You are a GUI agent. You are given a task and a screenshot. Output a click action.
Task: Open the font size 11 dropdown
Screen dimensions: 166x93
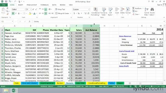point(31,9)
